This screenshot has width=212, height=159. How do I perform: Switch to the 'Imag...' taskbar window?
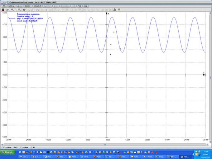pyautogui.click(x=160, y=157)
